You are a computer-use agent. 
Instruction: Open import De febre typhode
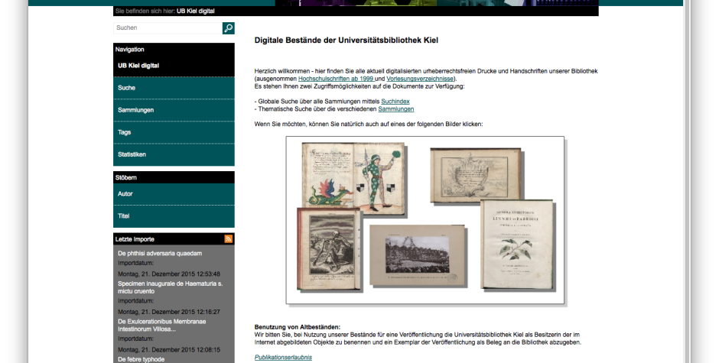[x=142, y=359]
